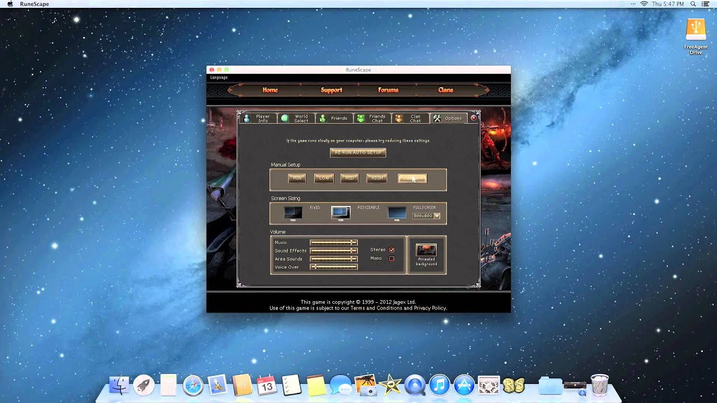Open Spotlight search in menu bar

(693, 4)
